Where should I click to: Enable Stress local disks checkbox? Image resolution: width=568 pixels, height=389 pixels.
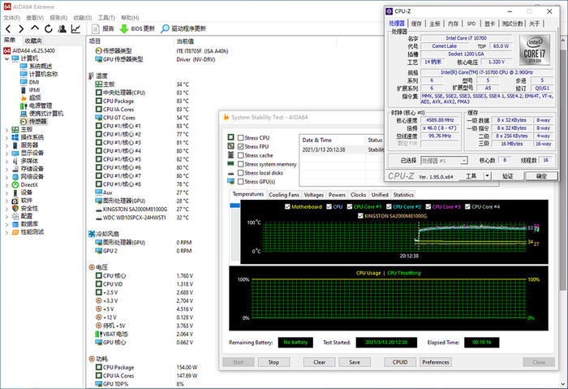coord(240,173)
